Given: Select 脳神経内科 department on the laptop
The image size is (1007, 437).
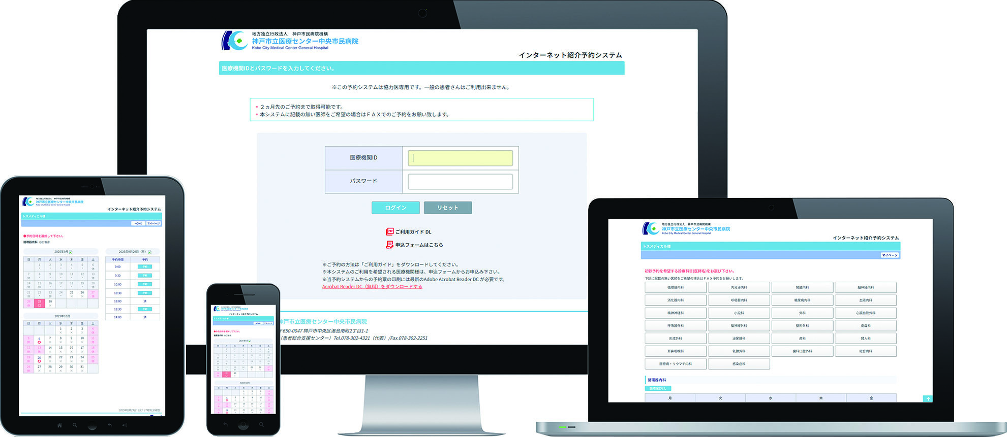Looking at the screenshot, I should tap(866, 287).
